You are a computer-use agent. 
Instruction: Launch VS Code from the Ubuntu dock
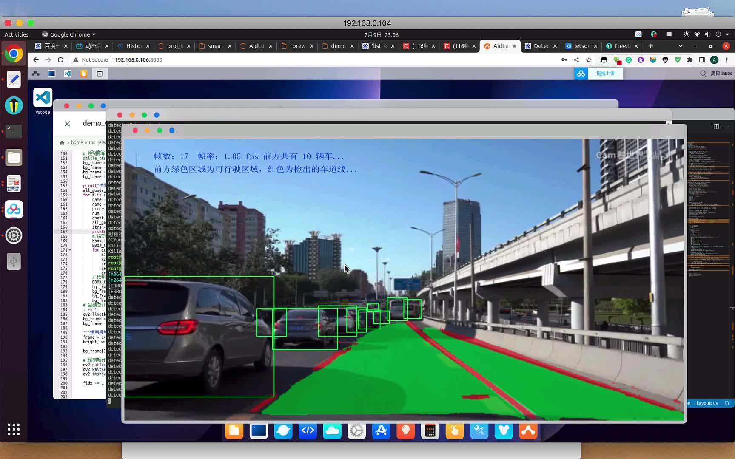tap(42, 97)
